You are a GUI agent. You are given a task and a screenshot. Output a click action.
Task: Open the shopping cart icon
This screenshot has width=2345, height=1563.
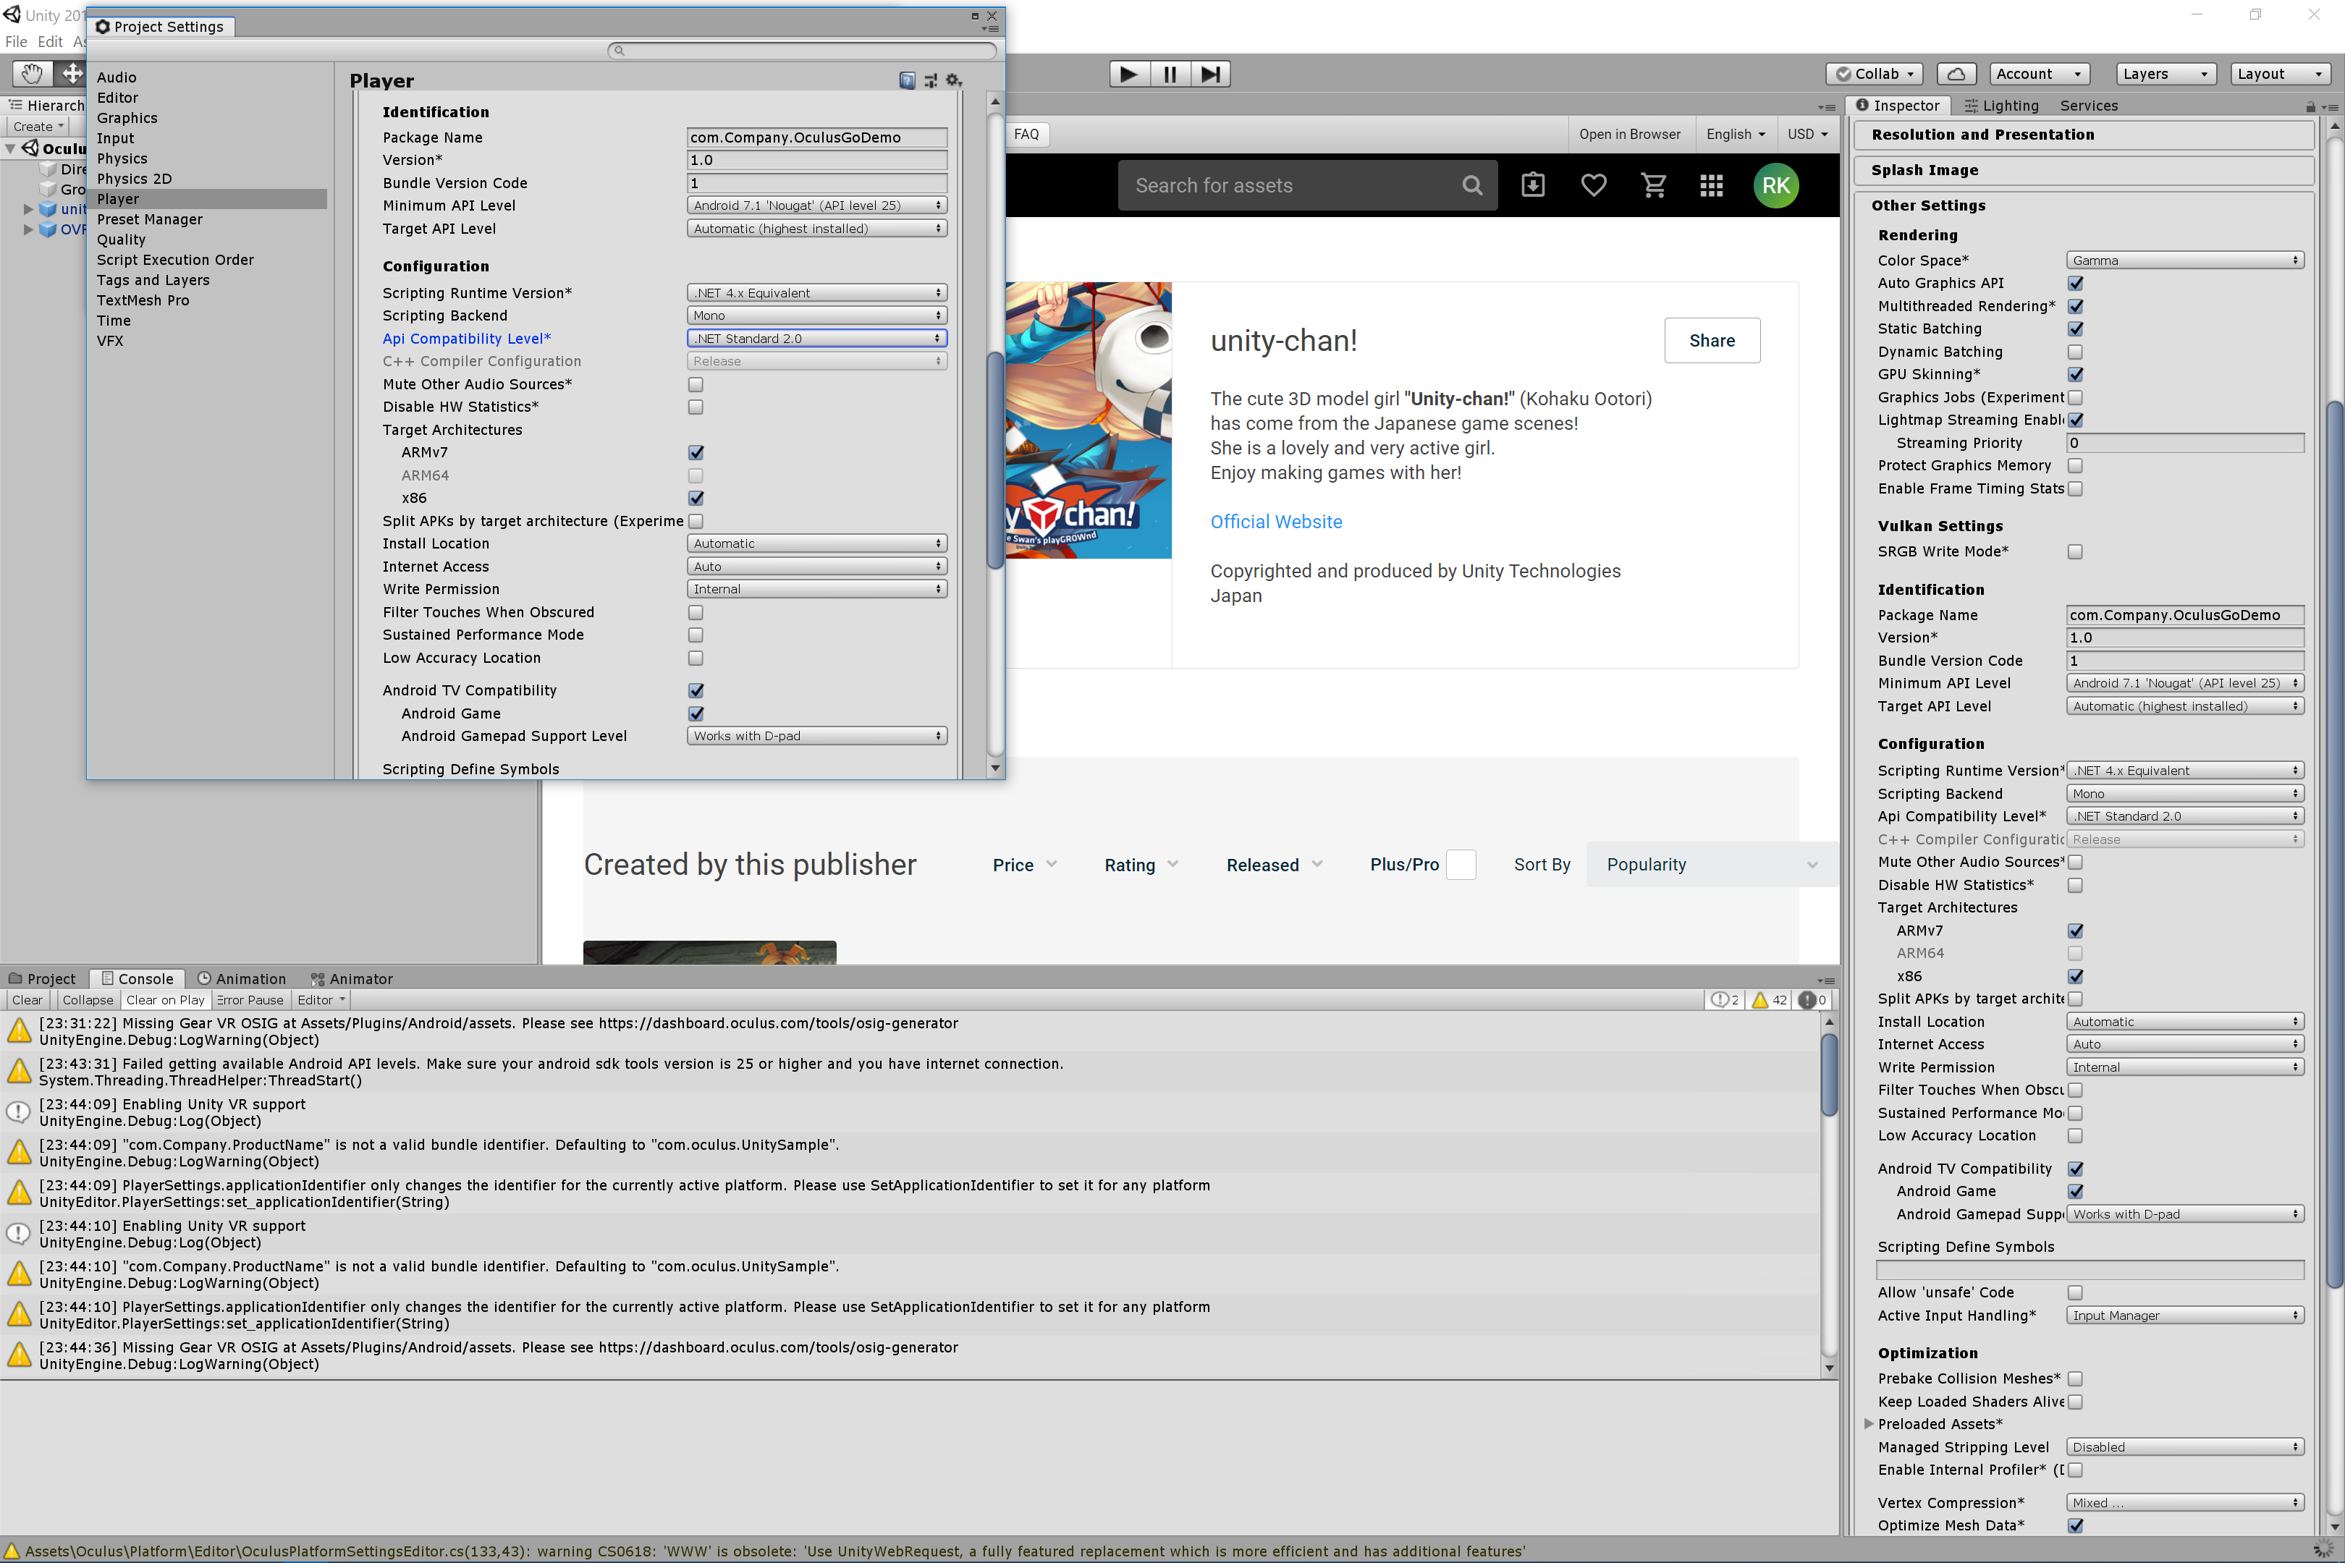pyautogui.click(x=1653, y=185)
